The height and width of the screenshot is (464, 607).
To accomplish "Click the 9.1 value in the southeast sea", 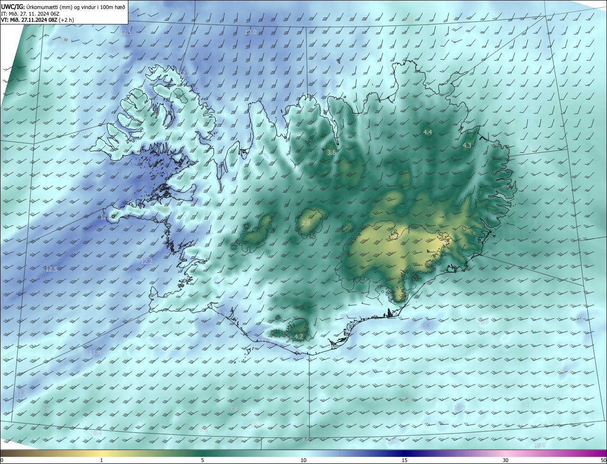I will tap(525, 405).
